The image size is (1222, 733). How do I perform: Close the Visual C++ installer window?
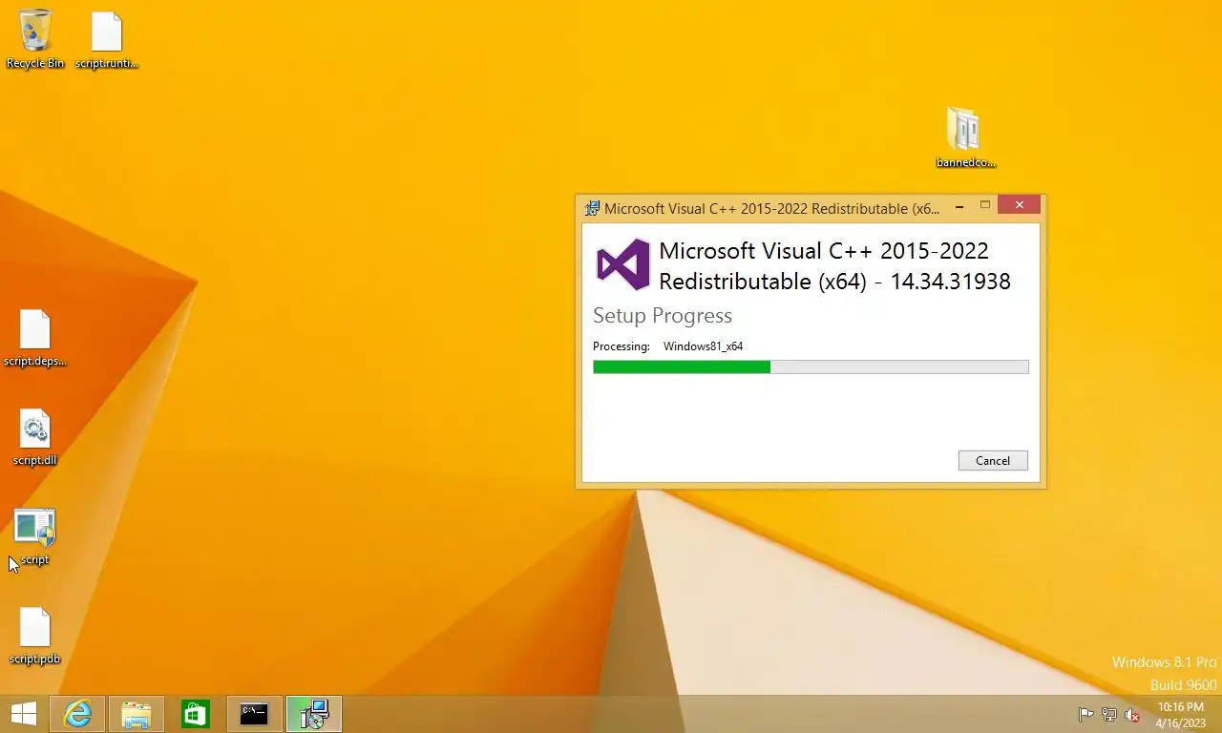[x=1020, y=205]
